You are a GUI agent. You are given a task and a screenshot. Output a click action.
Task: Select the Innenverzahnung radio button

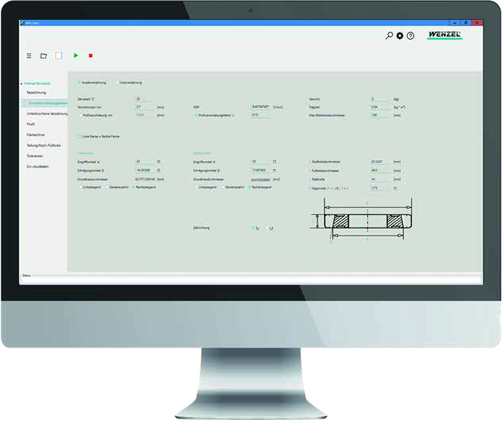pyautogui.click(x=117, y=82)
